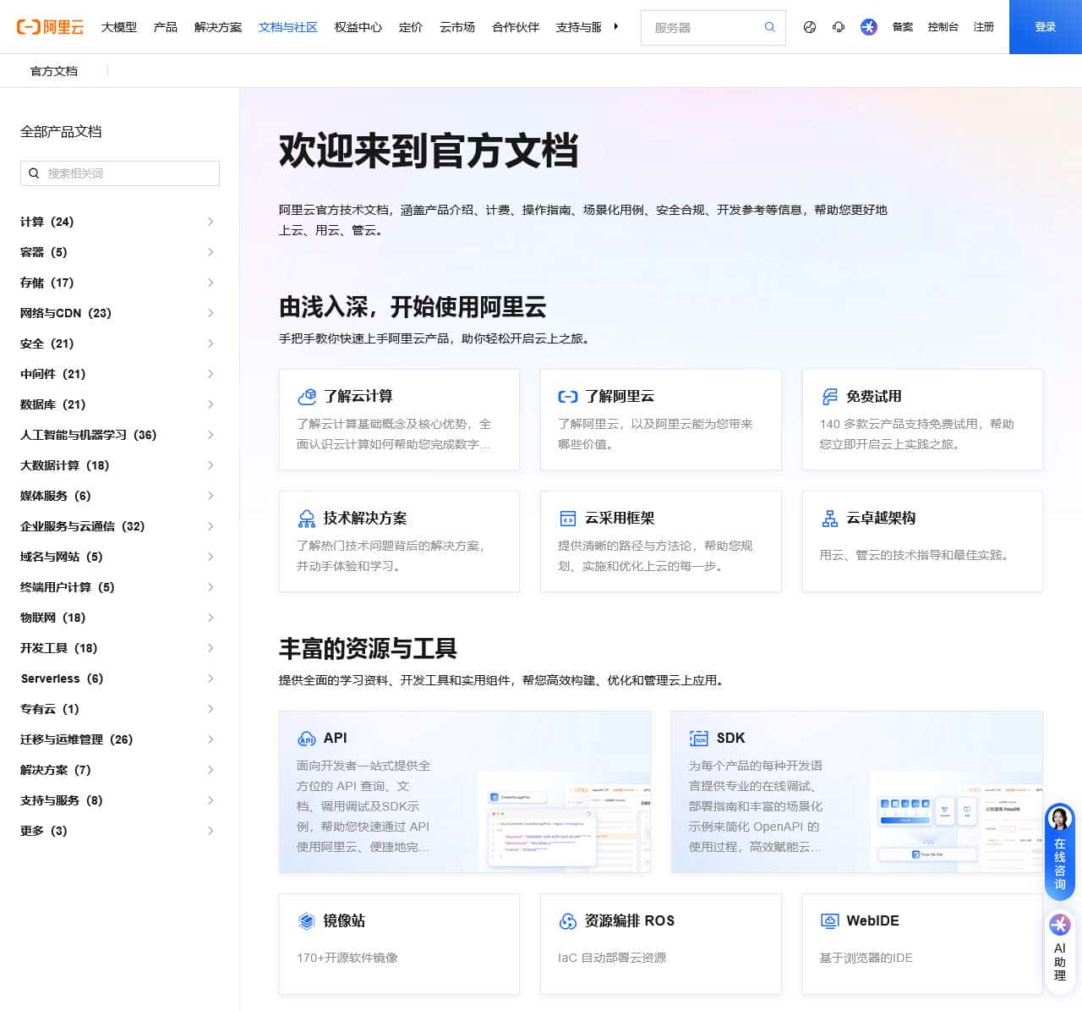Click the sidebar search input field
This screenshot has height=1011, width=1082.
tap(118, 173)
